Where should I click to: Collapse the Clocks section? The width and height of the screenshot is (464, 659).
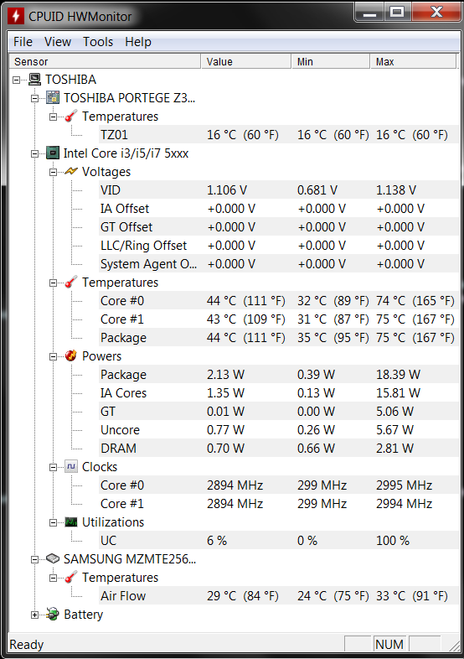pos(53,467)
